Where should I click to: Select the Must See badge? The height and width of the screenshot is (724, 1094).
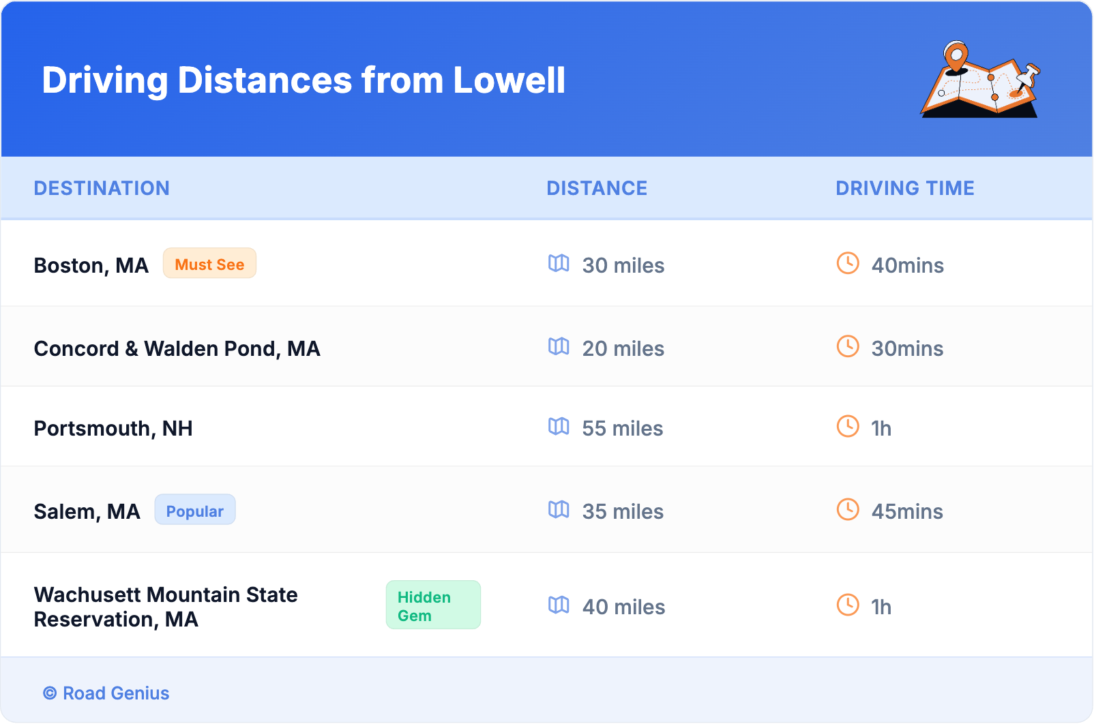coord(209,264)
